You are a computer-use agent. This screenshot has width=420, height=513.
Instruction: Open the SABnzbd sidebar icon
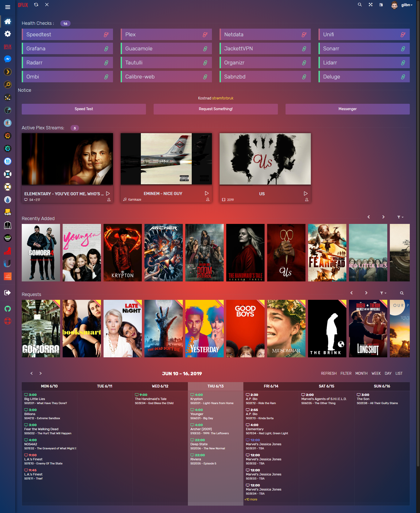[x=8, y=212]
